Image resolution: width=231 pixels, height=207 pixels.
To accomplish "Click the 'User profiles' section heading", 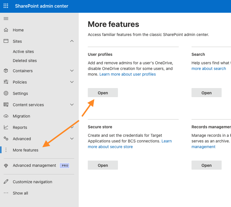I will 100,54.
